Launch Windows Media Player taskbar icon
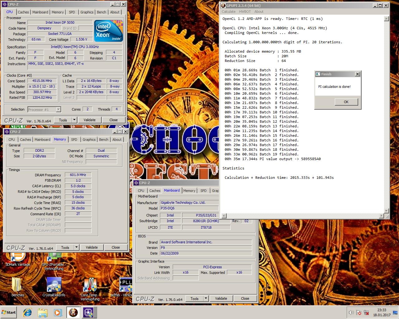This screenshot has width=399, height=319. coord(57,312)
